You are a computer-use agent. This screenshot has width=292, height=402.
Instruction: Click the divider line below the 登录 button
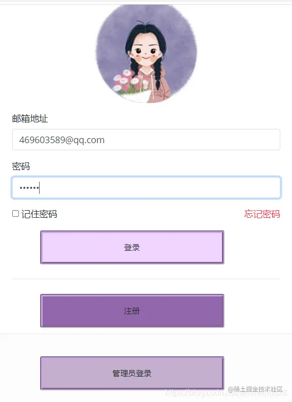click(x=146, y=279)
